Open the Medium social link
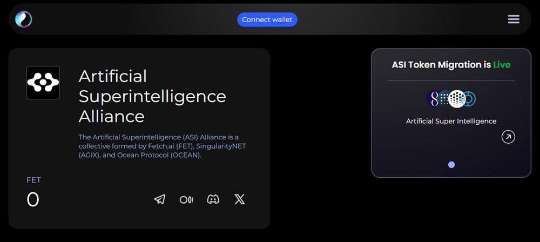The width and height of the screenshot is (540, 242). tap(186, 199)
